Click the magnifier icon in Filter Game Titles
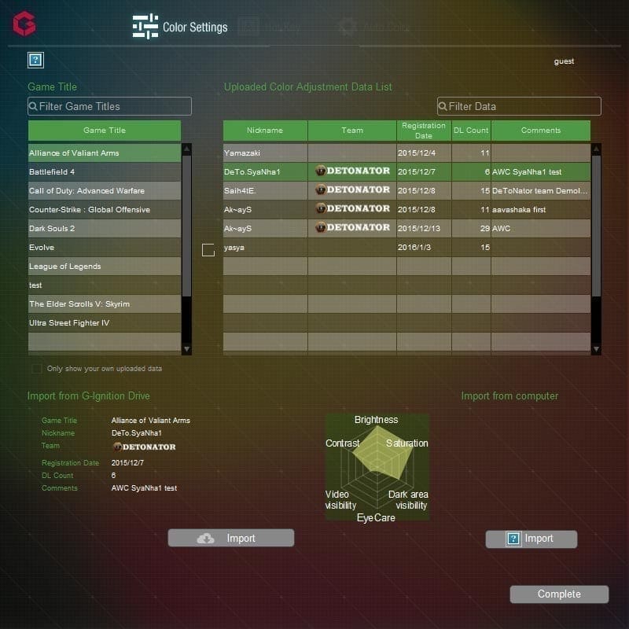The image size is (629, 629). coord(34,106)
